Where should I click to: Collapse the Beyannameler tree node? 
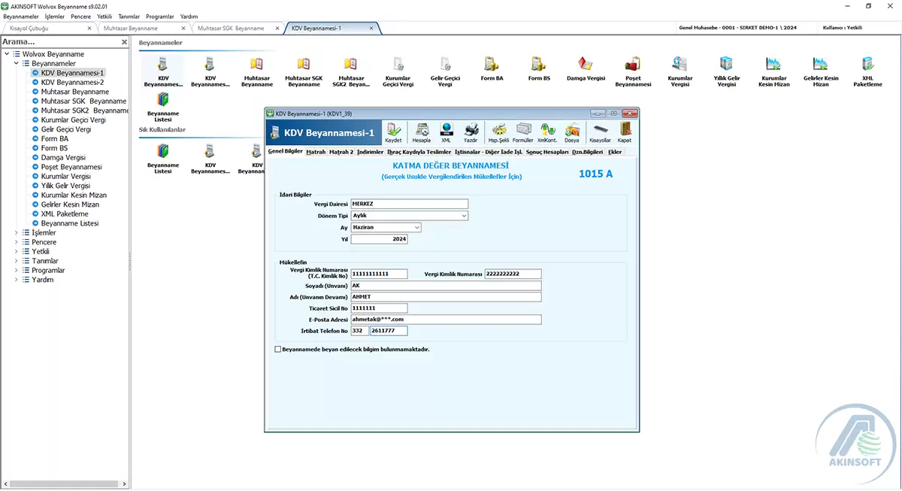pos(17,64)
